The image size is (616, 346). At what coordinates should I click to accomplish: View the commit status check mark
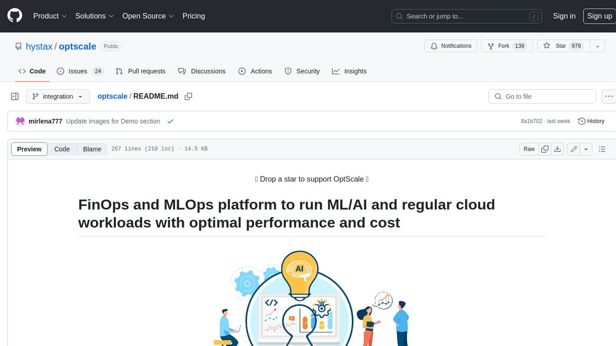click(x=170, y=121)
